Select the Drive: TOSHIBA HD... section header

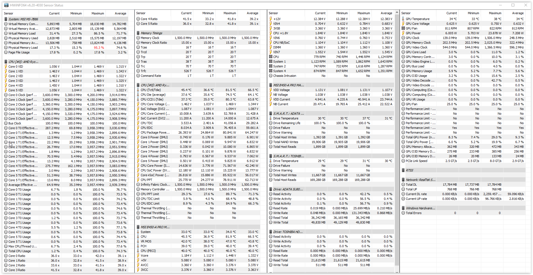pyautogui.click(x=288, y=232)
